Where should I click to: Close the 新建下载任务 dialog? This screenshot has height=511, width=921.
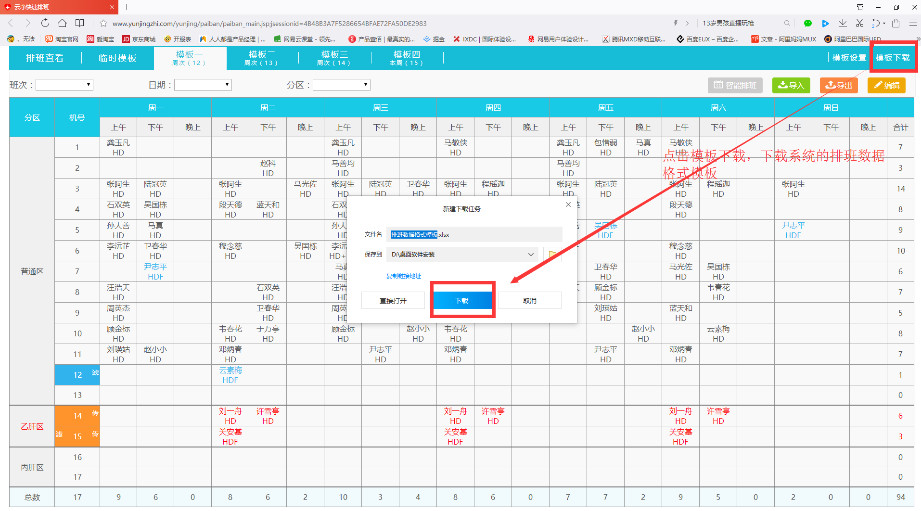click(568, 204)
